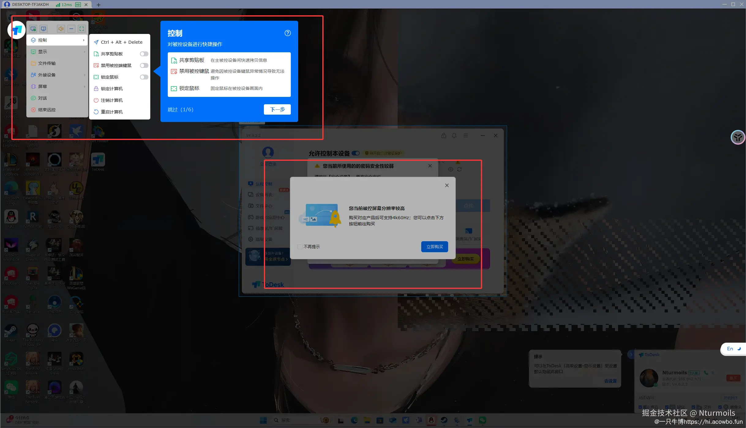
Task: Check the 不再提示 checkbox
Action: (x=300, y=247)
